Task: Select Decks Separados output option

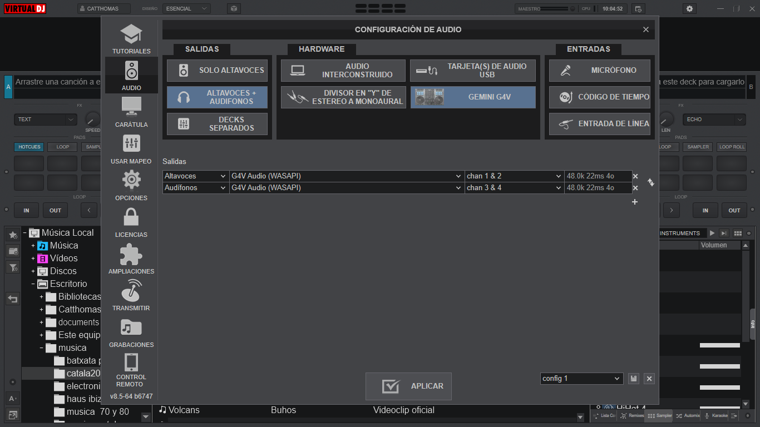Action: pos(217,124)
